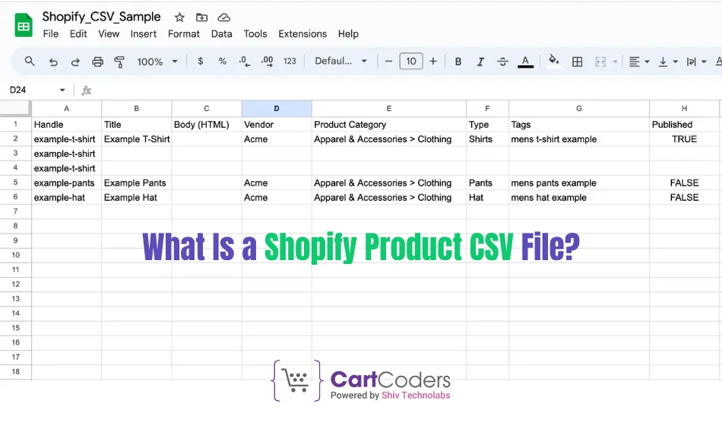The height and width of the screenshot is (429, 722).
Task: Open the Default font dropdown
Action: [340, 61]
